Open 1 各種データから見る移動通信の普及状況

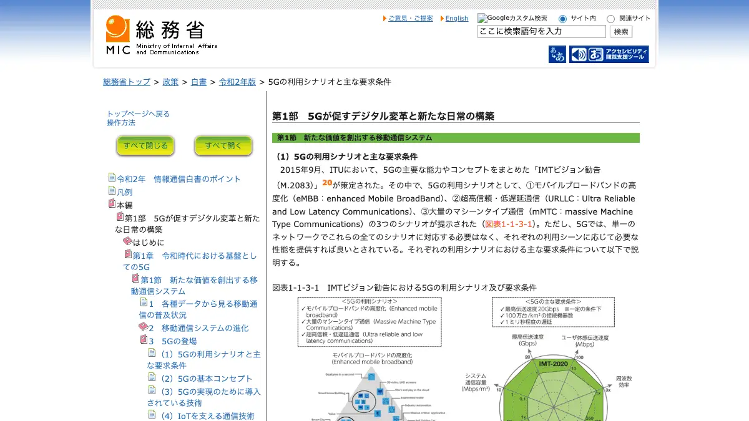198,309
